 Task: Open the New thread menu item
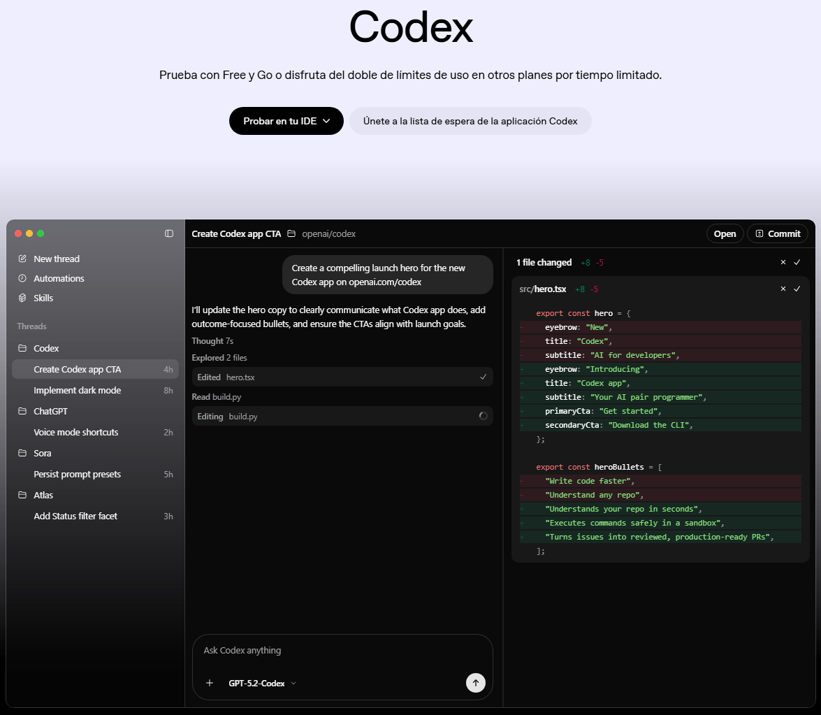coord(57,259)
